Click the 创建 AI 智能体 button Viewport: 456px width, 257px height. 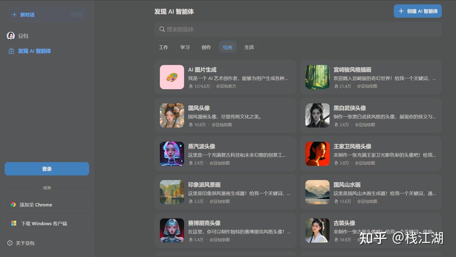pyautogui.click(x=417, y=11)
